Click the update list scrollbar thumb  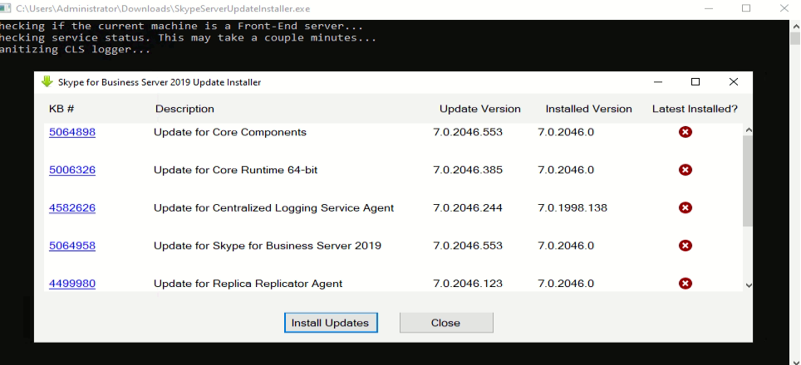748,181
